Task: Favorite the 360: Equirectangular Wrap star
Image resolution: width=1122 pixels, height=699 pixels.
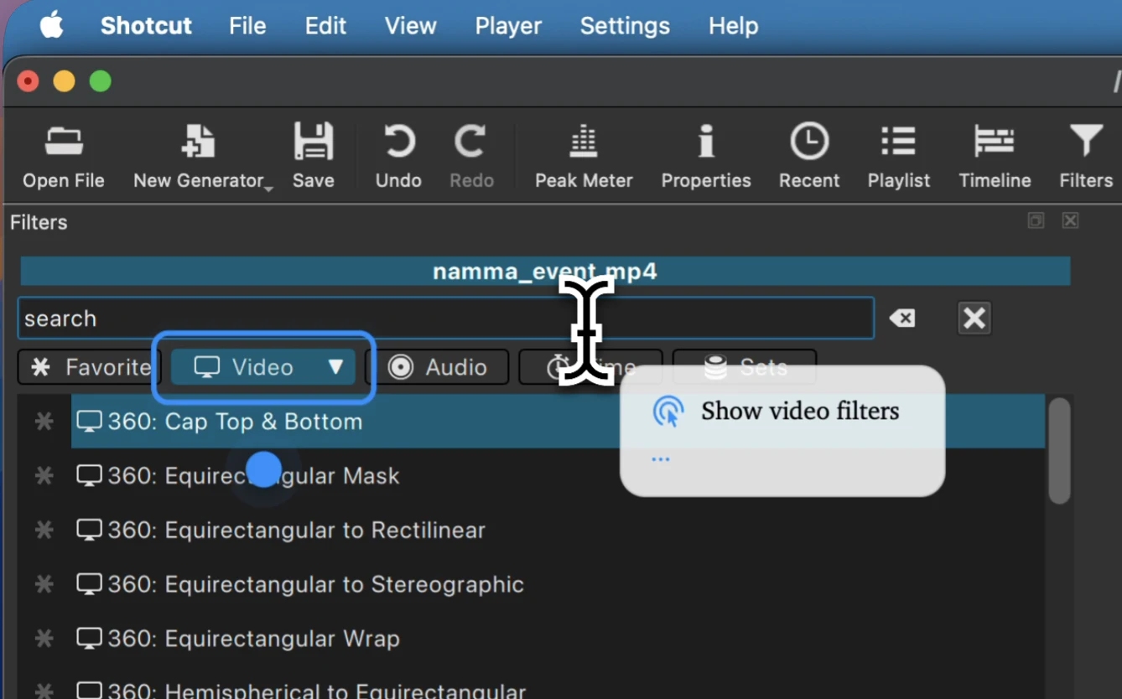Action: pyautogui.click(x=44, y=639)
